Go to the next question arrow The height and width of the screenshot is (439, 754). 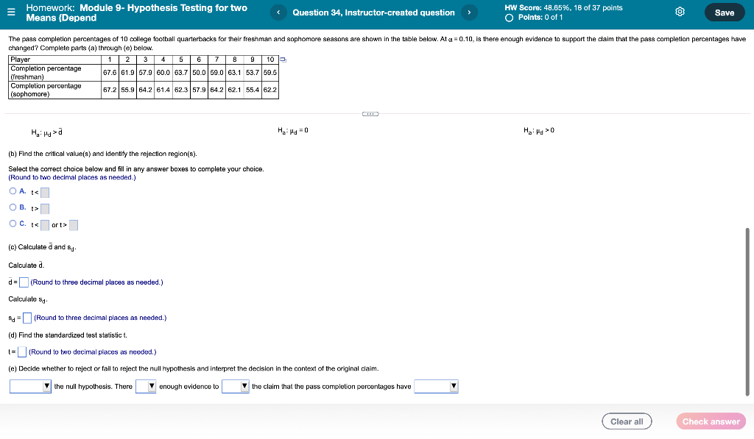coord(469,13)
